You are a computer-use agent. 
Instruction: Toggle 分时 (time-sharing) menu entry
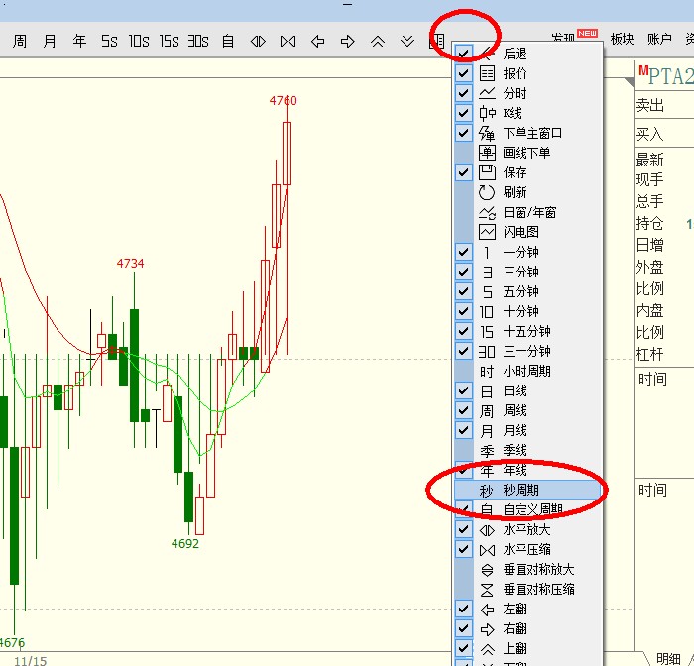[x=527, y=93]
